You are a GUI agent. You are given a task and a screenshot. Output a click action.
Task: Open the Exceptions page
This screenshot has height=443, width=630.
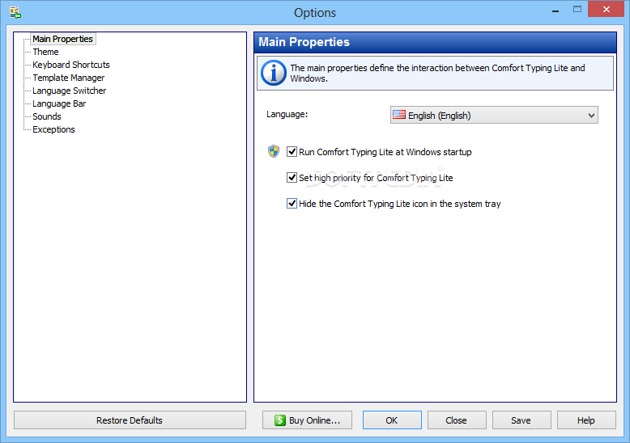tap(53, 129)
